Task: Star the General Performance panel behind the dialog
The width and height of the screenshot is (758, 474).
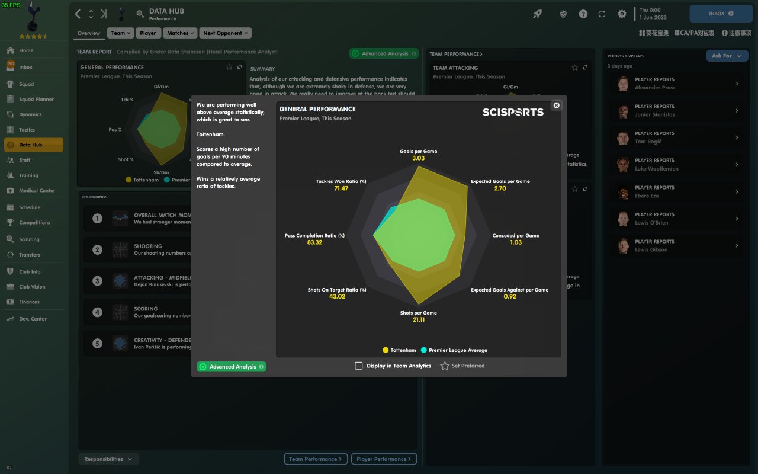Action: pos(229,67)
